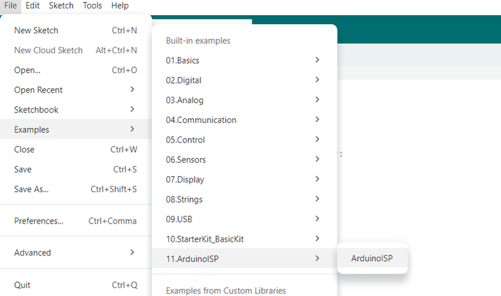Screen dimensions: 501x296
Task: Click the Open... menu entry
Action: (x=76, y=70)
